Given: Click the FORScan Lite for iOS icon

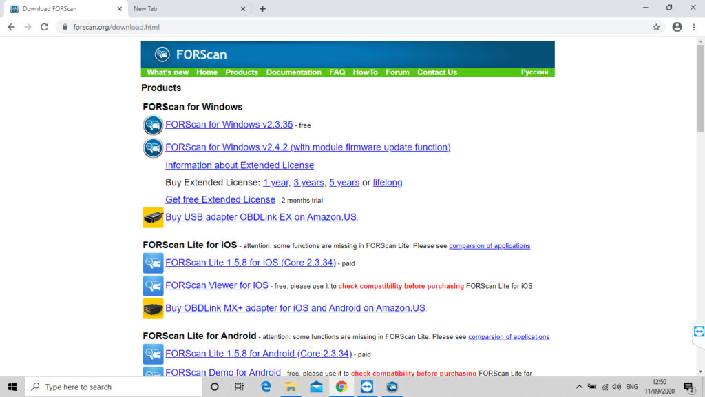Looking at the screenshot, I should (153, 263).
